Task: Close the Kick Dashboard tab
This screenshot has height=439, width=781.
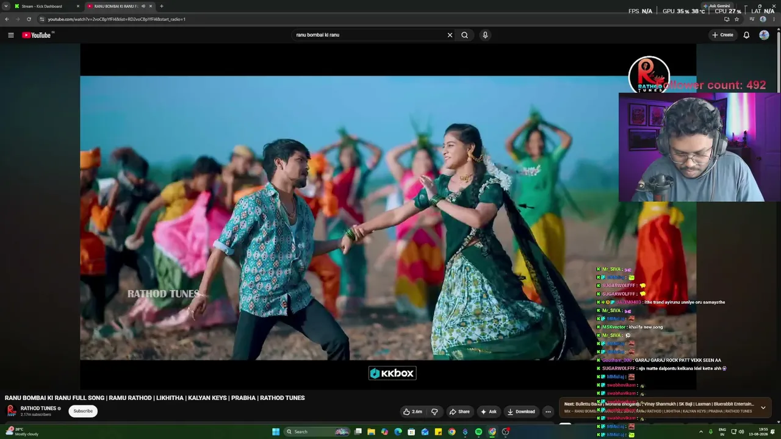Action: point(77,6)
